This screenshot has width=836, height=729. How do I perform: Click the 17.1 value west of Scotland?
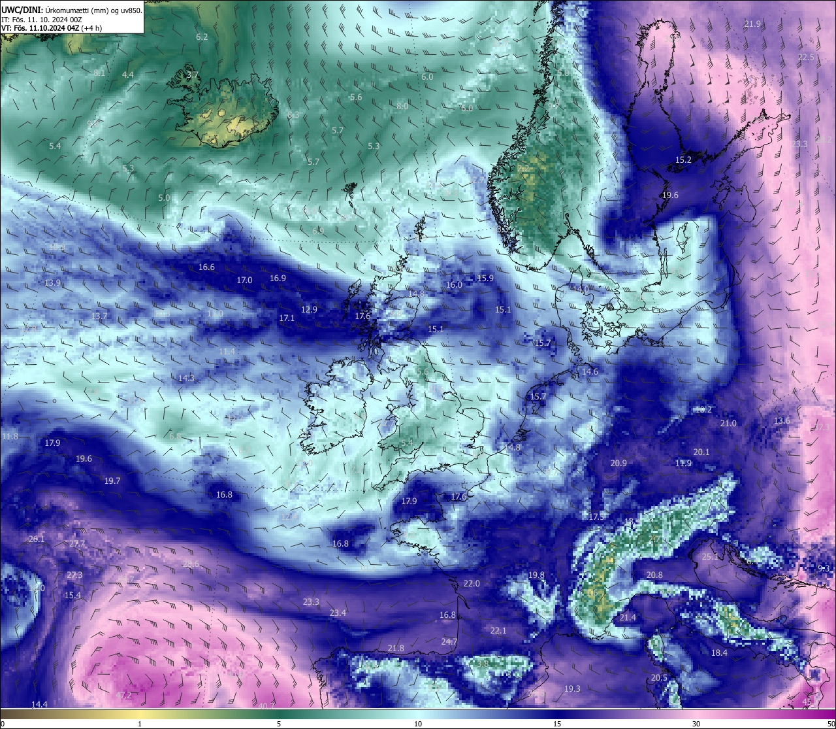pyautogui.click(x=287, y=318)
